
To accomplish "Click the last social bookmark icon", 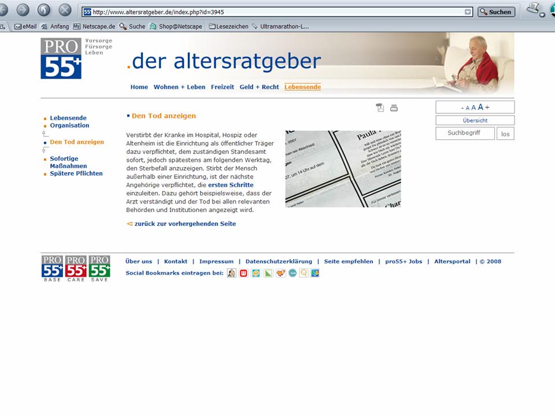I will pyautogui.click(x=315, y=273).
